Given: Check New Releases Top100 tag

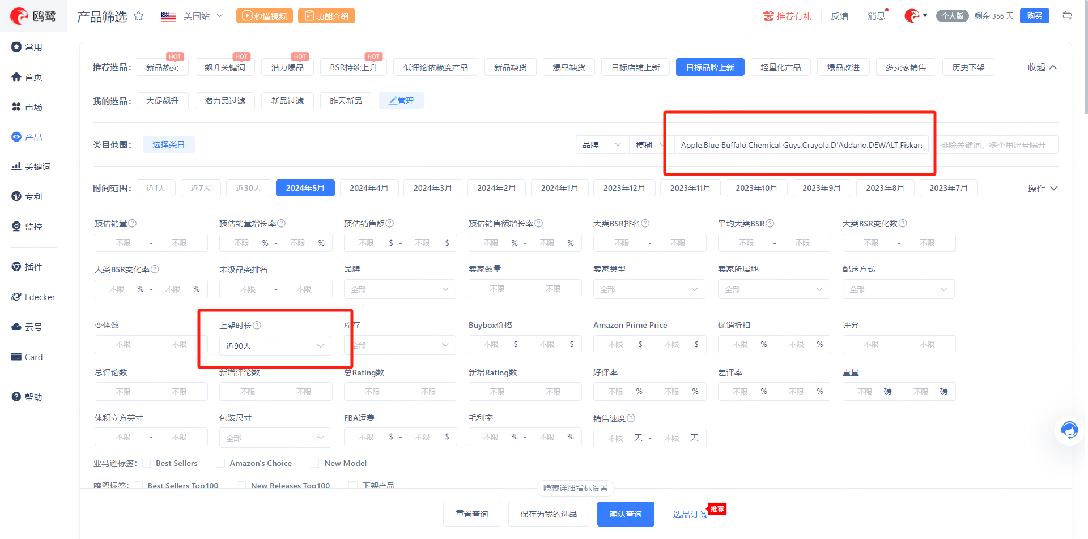Looking at the screenshot, I should pyautogui.click(x=241, y=485).
